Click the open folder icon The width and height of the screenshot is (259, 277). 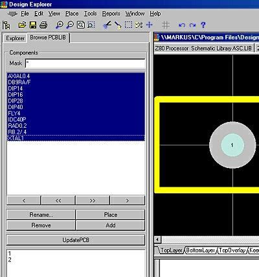point(22,25)
